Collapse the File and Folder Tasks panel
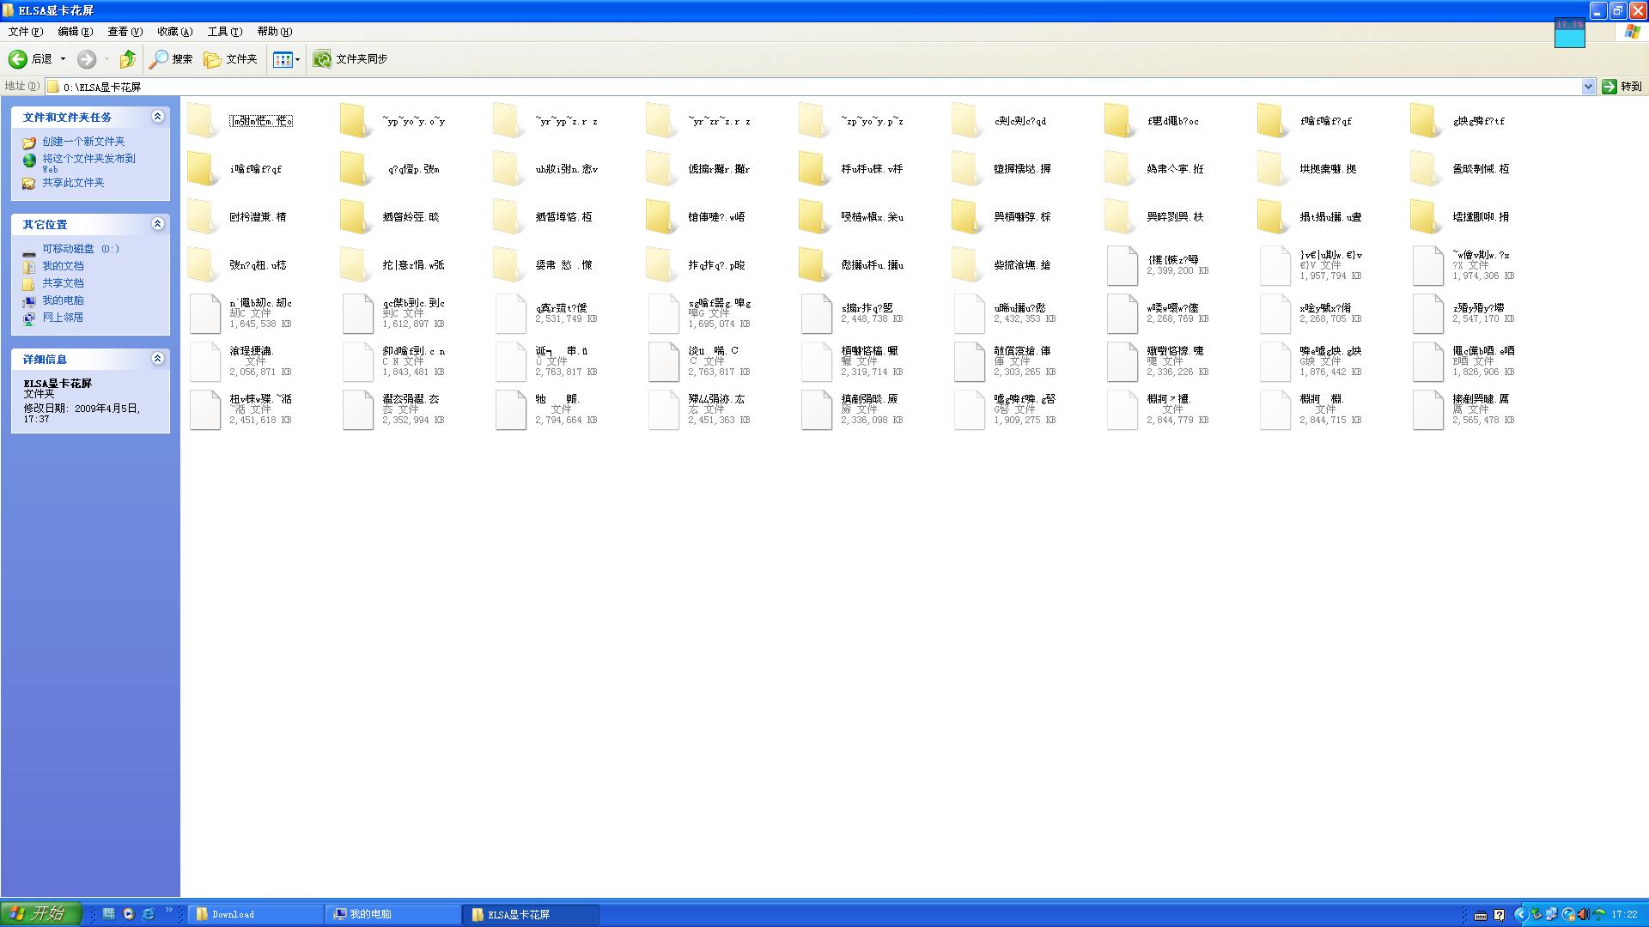Screen dimensions: 1649x927 coord(157,117)
